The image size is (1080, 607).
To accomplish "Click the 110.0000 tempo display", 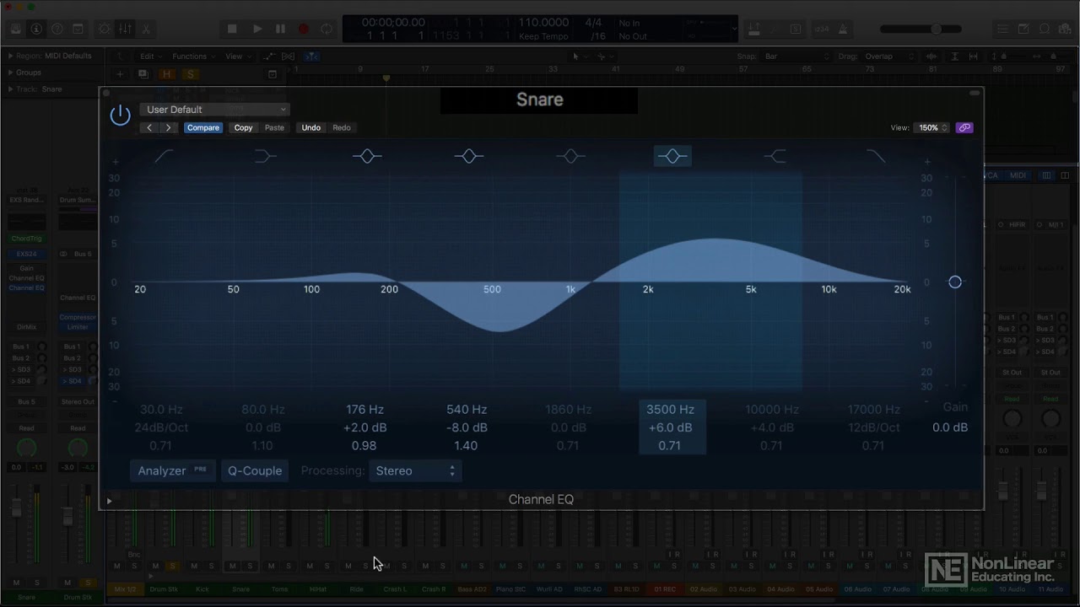I will click(x=543, y=23).
